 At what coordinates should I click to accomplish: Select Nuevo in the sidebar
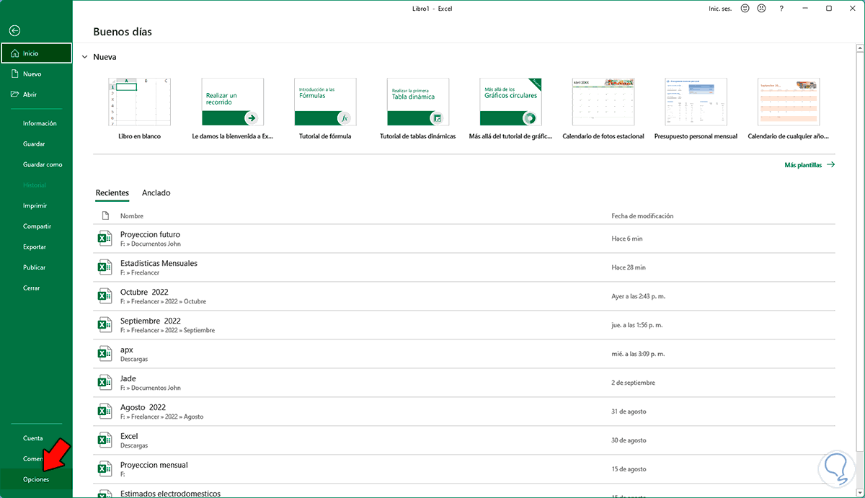[36, 74]
